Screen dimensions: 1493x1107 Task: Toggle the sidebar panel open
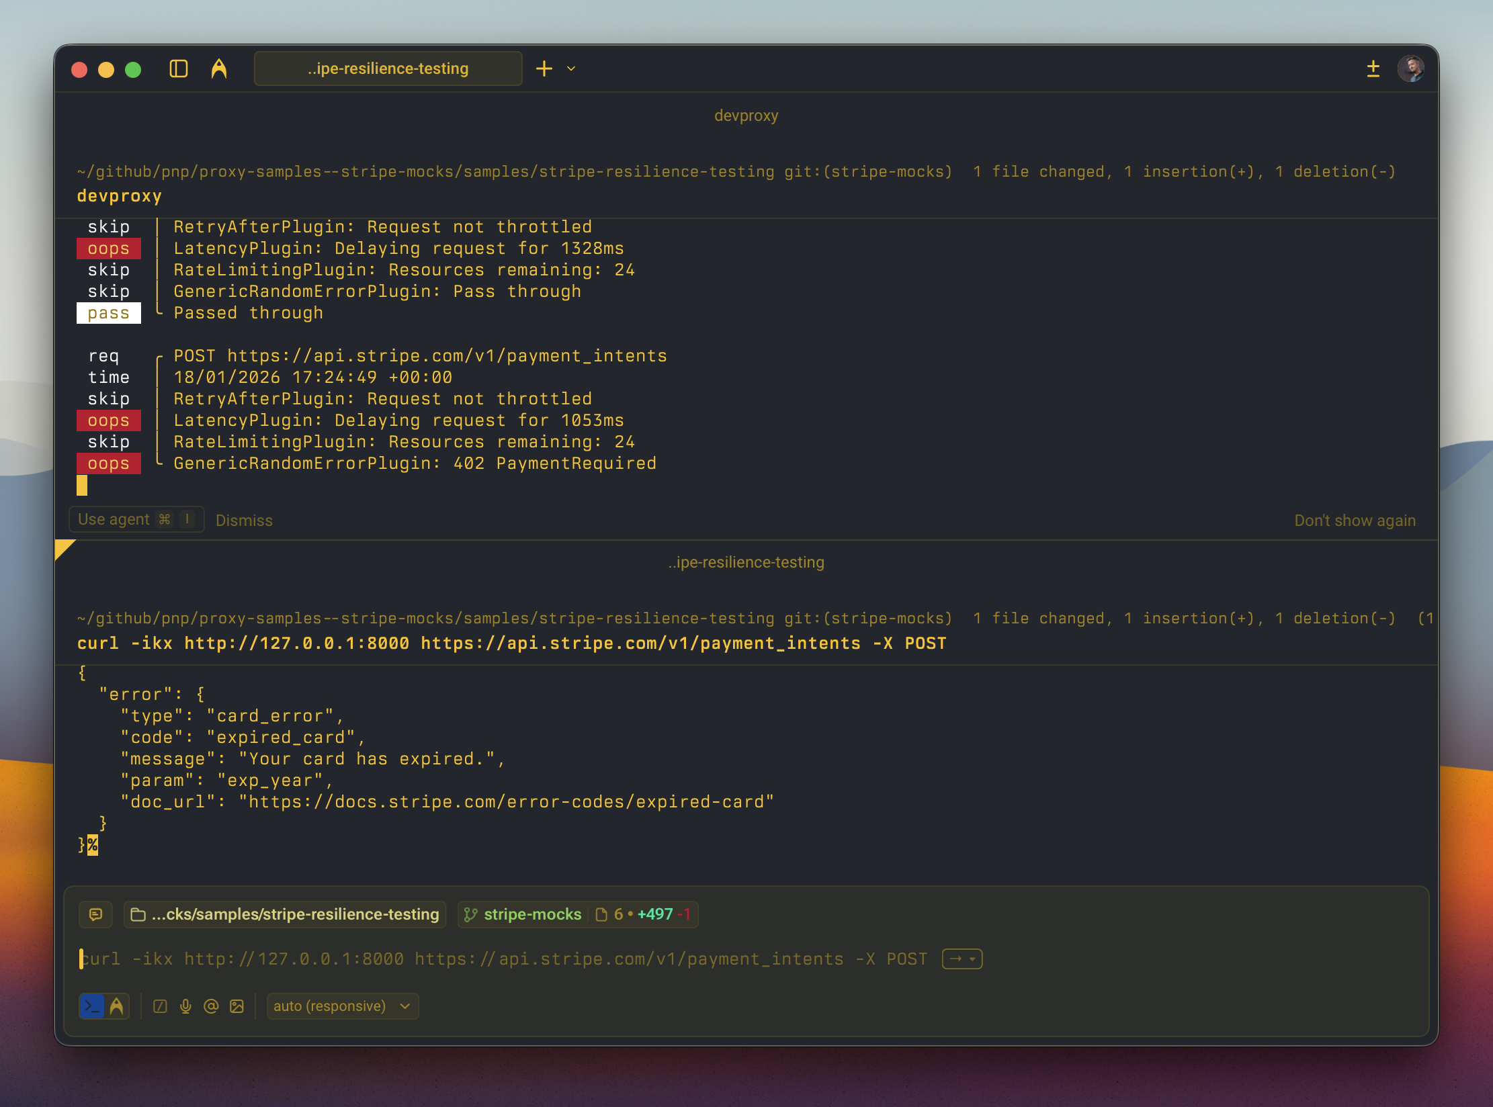[177, 69]
